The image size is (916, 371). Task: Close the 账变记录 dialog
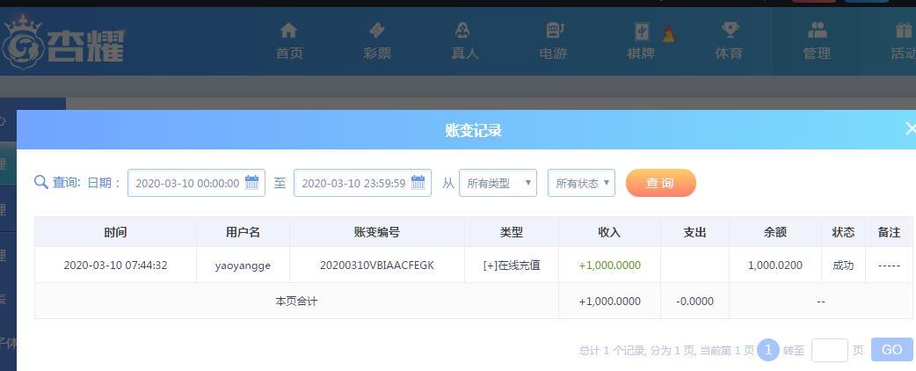[x=910, y=129]
